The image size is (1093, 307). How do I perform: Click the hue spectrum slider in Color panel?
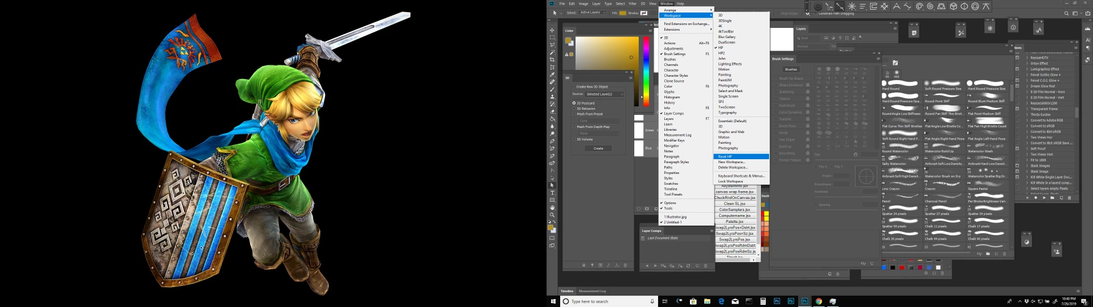(x=646, y=71)
